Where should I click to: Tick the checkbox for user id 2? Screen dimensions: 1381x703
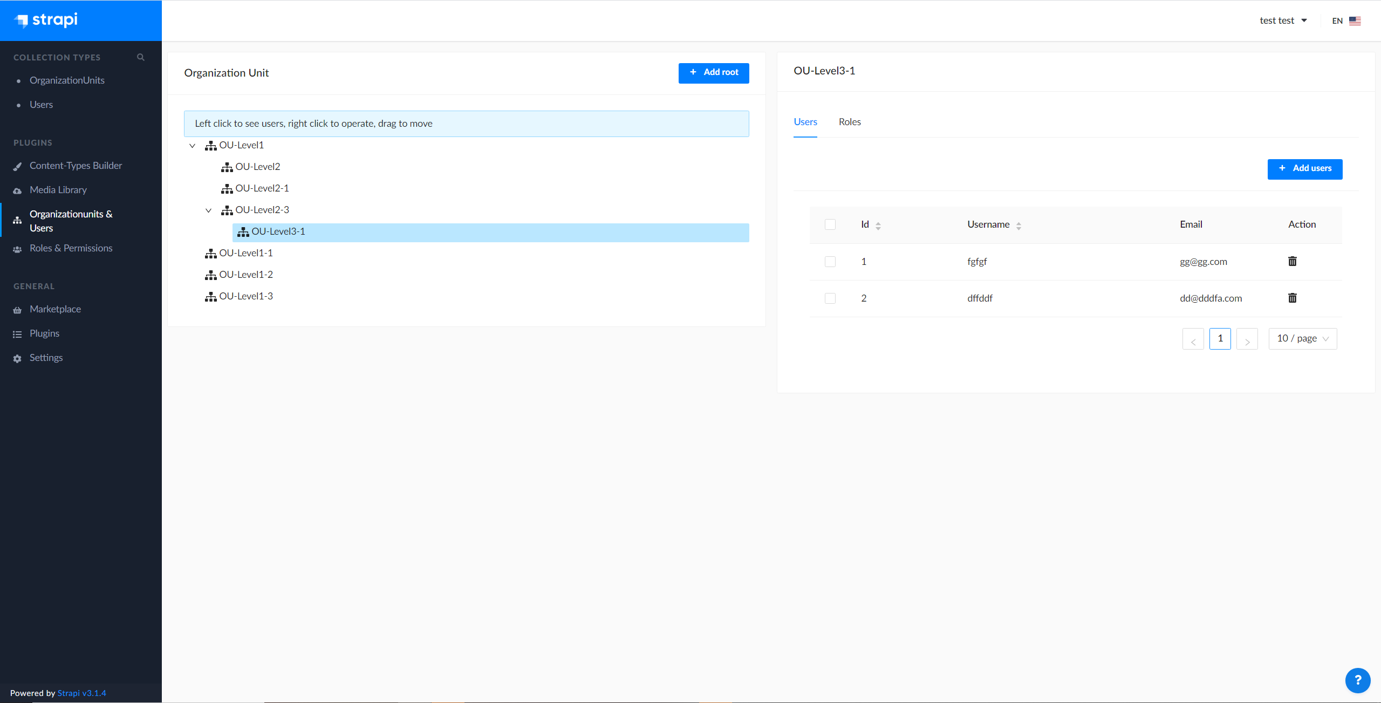click(x=830, y=298)
